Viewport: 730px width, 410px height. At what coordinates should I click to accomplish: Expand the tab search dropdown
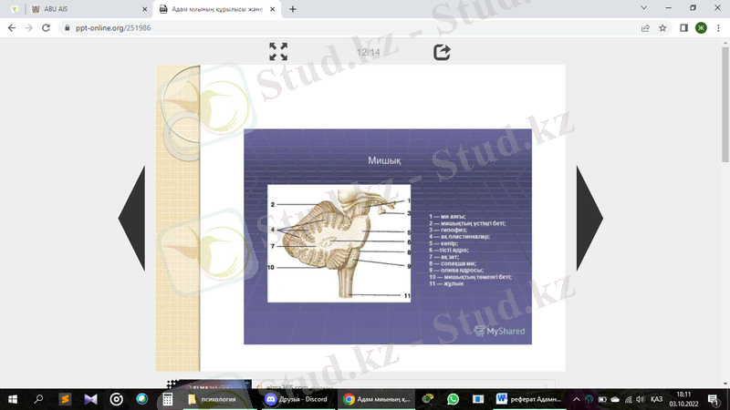[x=644, y=8]
